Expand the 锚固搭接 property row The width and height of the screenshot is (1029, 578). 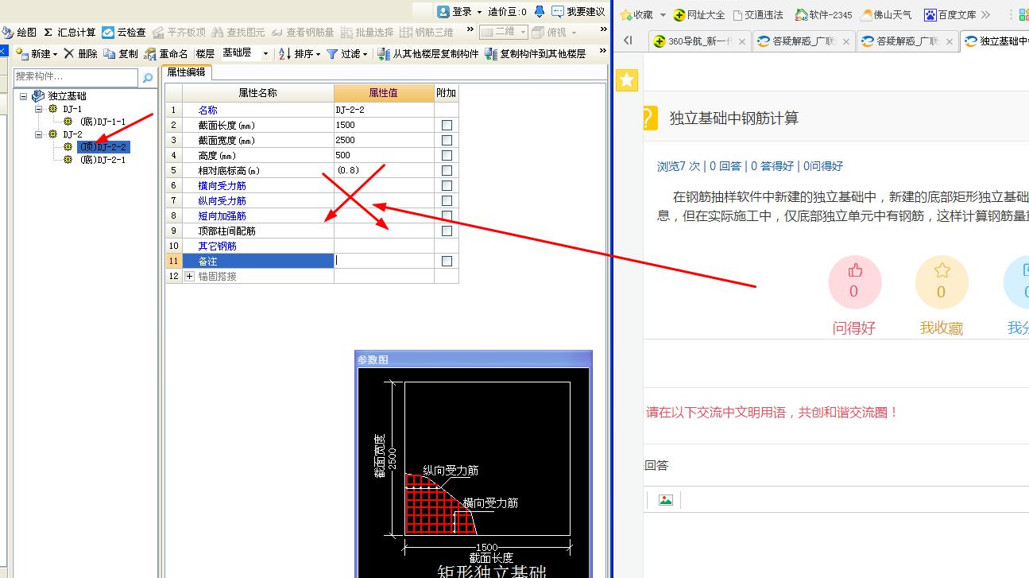tap(190, 276)
